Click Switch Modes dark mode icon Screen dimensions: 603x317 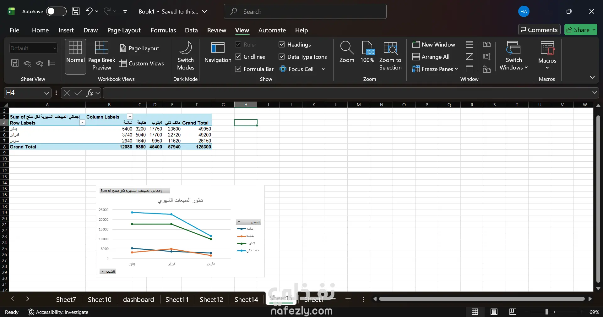point(186,56)
